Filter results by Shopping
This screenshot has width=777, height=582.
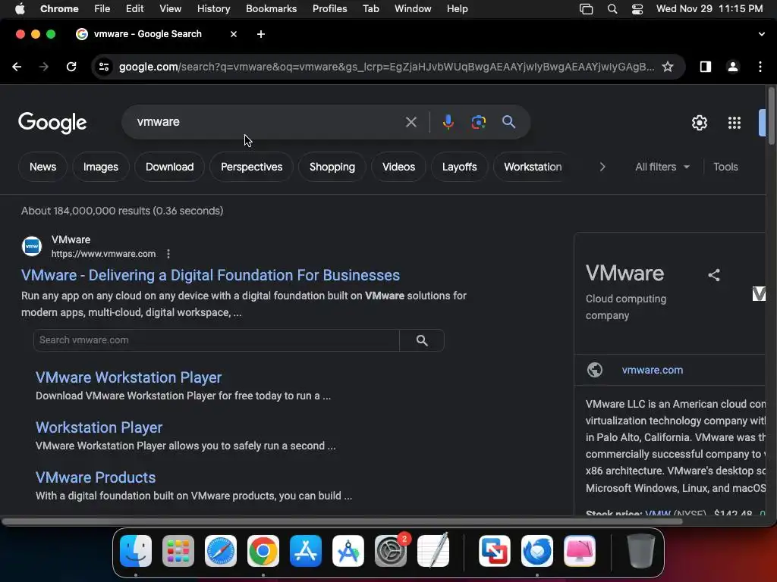point(332,167)
